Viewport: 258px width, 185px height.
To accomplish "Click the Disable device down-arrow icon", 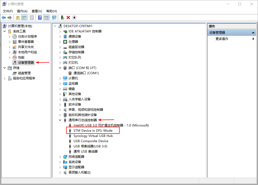I will [x=74, y=18].
